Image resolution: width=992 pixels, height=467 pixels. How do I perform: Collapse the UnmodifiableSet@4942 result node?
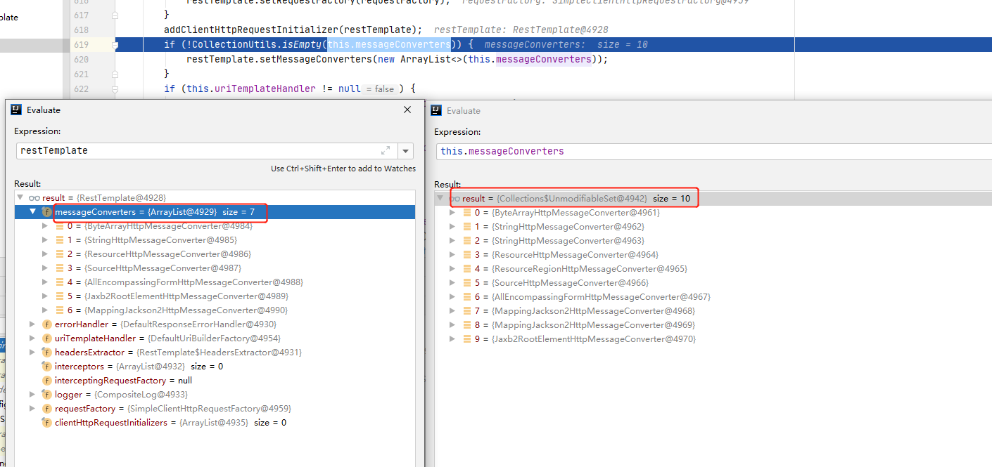click(441, 199)
